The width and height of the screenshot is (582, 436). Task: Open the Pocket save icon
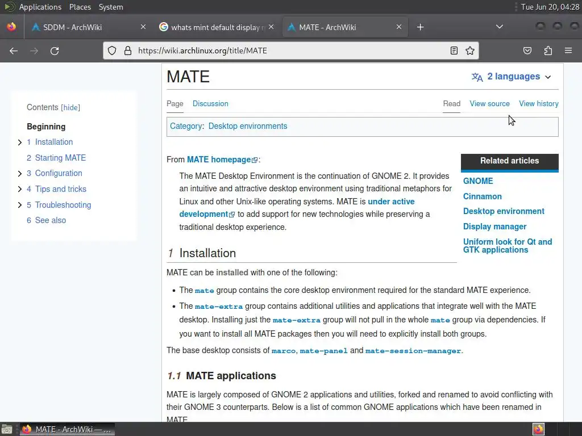click(x=527, y=51)
